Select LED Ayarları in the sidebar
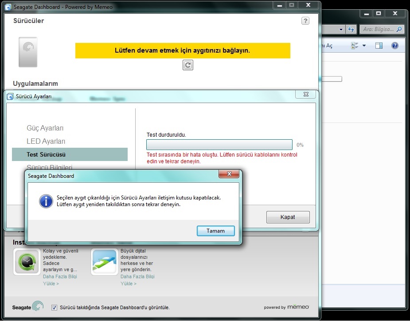The height and width of the screenshot is (322, 410). pos(46,142)
